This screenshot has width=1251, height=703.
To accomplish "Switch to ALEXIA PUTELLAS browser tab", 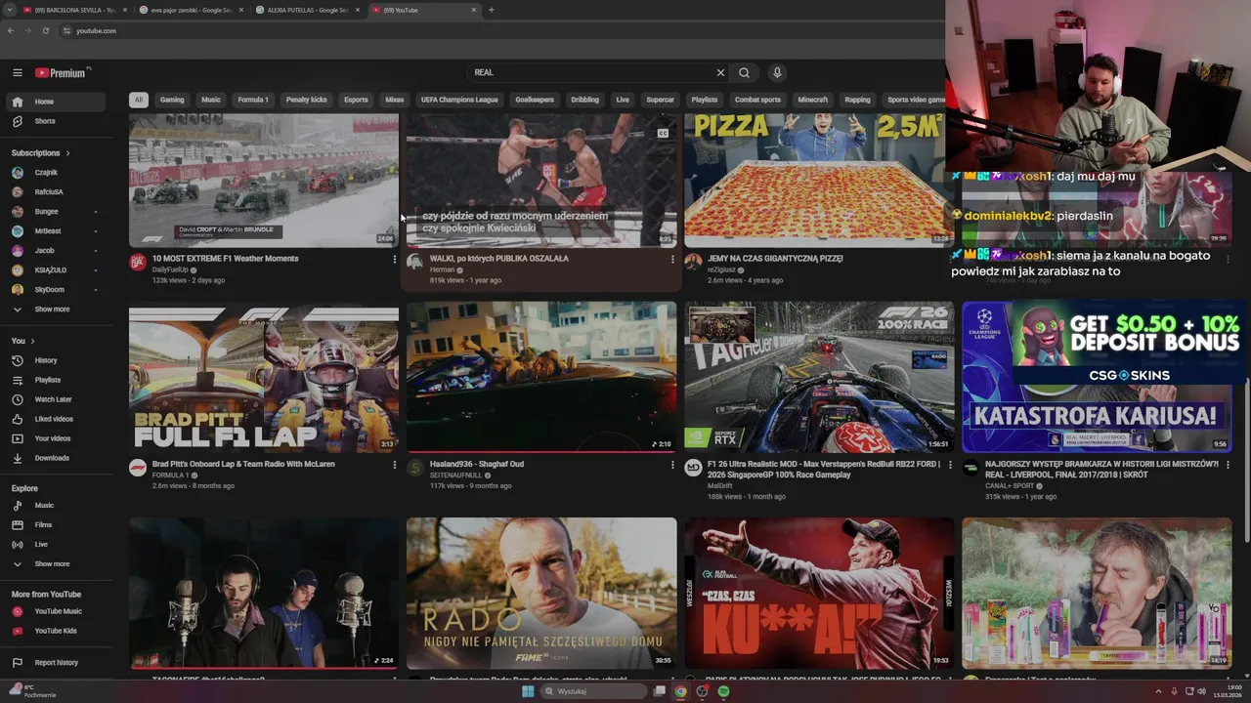I will [308, 10].
